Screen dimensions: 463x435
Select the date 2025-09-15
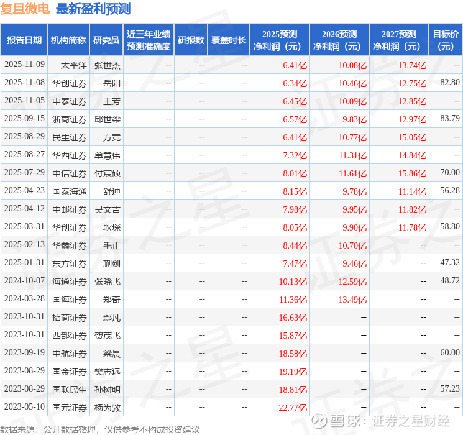(24, 119)
